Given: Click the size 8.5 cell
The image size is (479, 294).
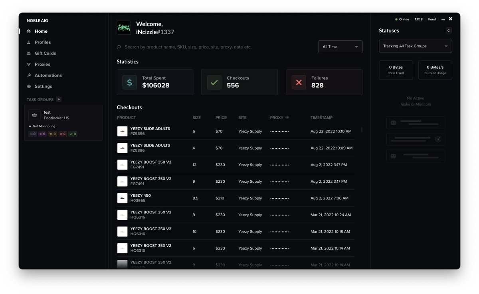Looking at the screenshot, I should tap(196, 198).
